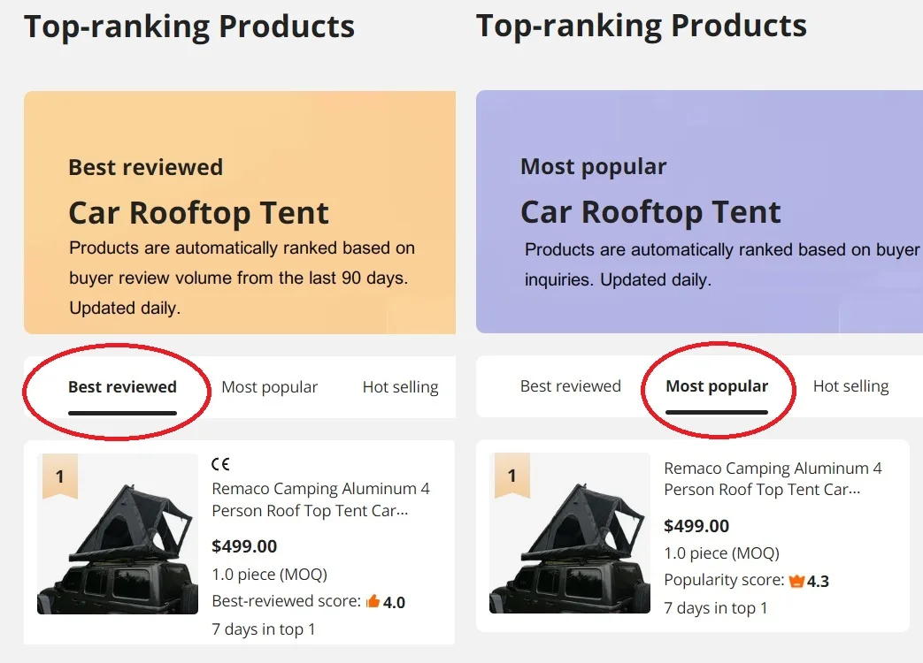Switch to Most popular tab under orange banner
The image size is (923, 663).
point(269,387)
